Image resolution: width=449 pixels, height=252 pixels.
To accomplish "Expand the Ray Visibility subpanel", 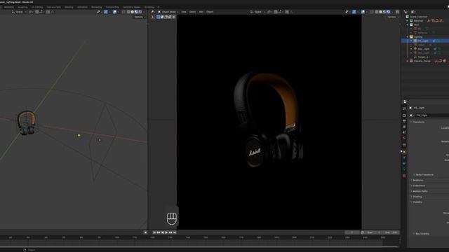I will [x=422, y=234].
